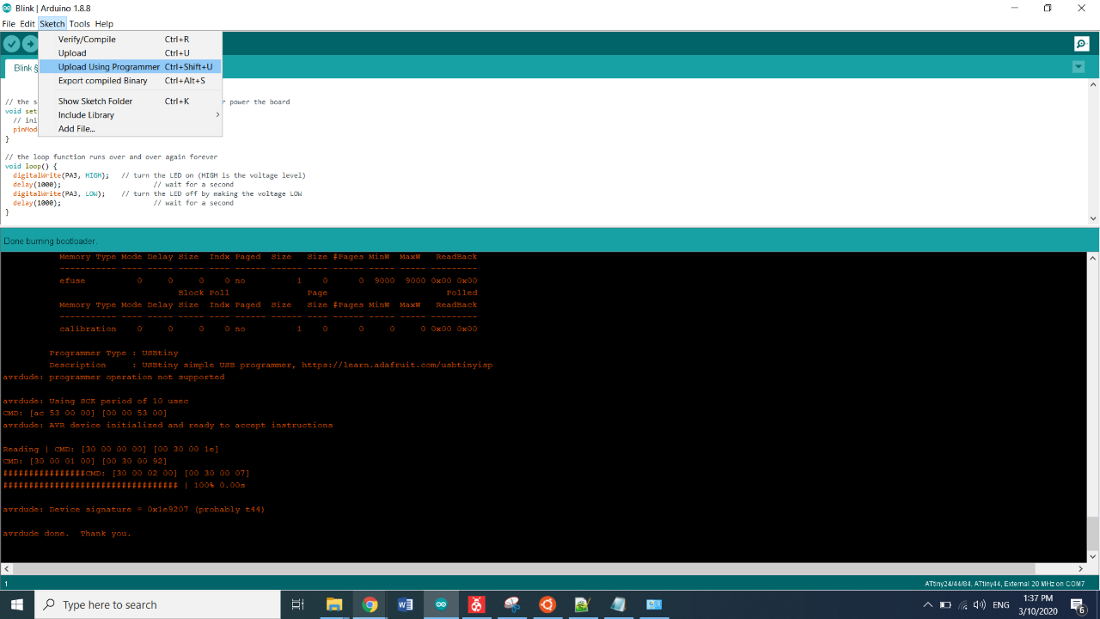The width and height of the screenshot is (1100, 619).
Task: Open the Windows Start menu
Action: click(17, 605)
